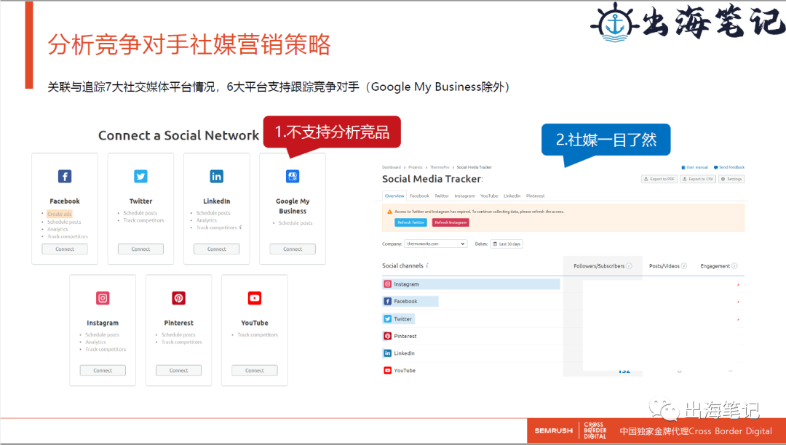Click the YouTube icon in the Social channels list
The width and height of the screenshot is (786, 445).
click(387, 370)
